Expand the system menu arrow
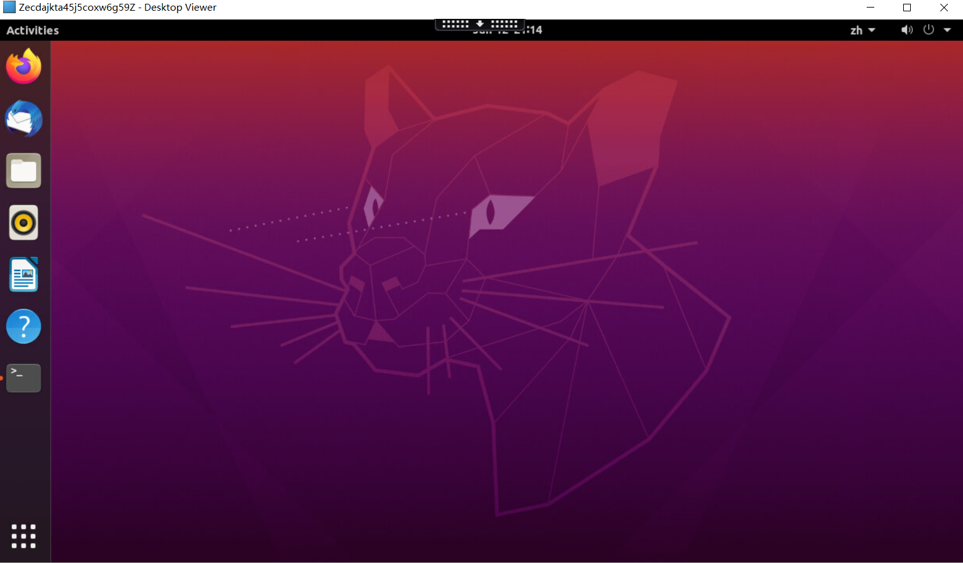963x563 pixels. (x=947, y=30)
